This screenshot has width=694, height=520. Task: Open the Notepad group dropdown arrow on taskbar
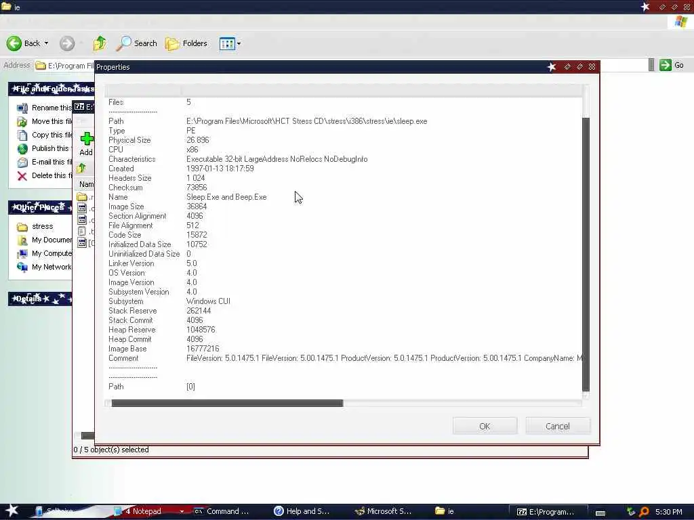click(182, 512)
